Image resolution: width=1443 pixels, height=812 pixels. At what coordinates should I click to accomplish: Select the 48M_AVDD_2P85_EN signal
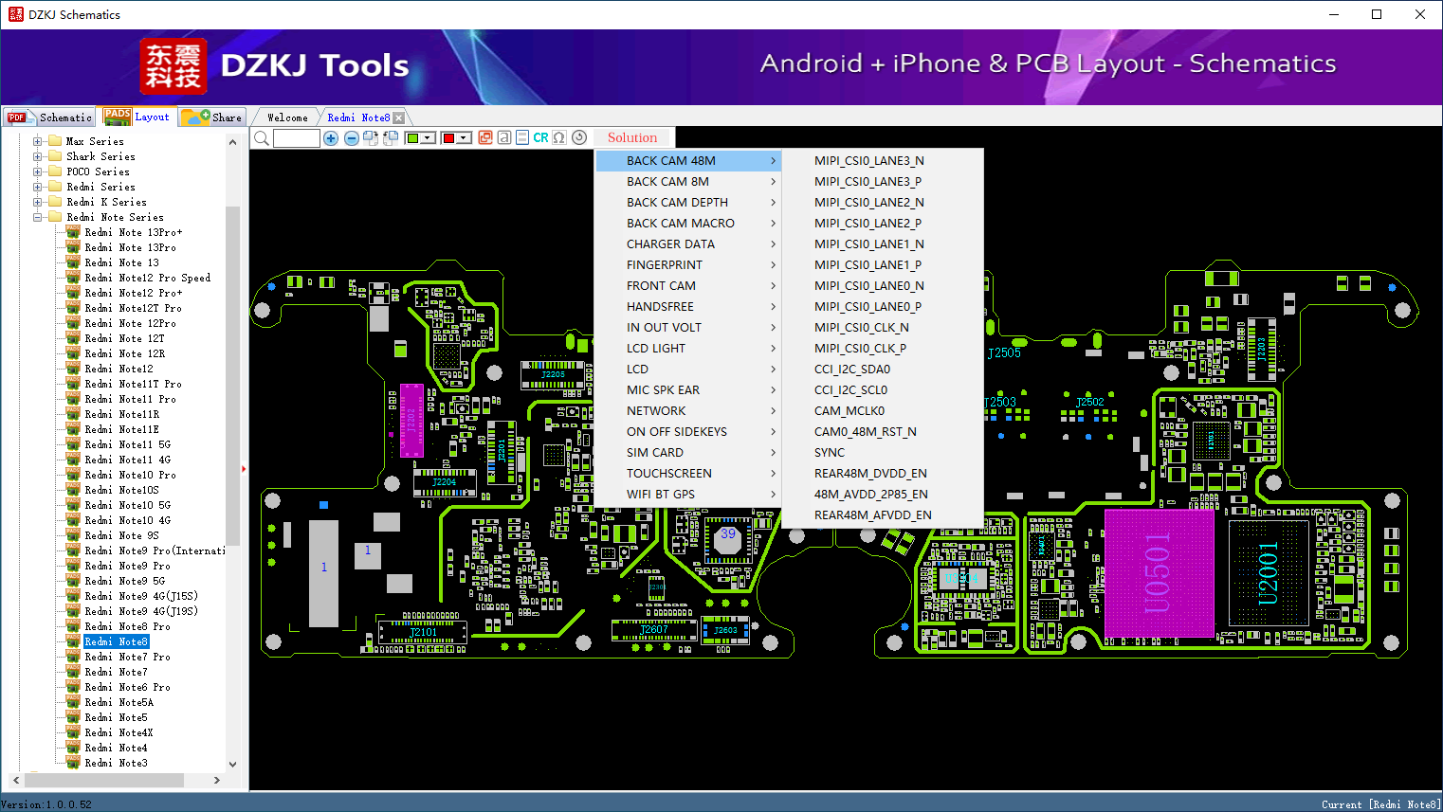pos(883,495)
